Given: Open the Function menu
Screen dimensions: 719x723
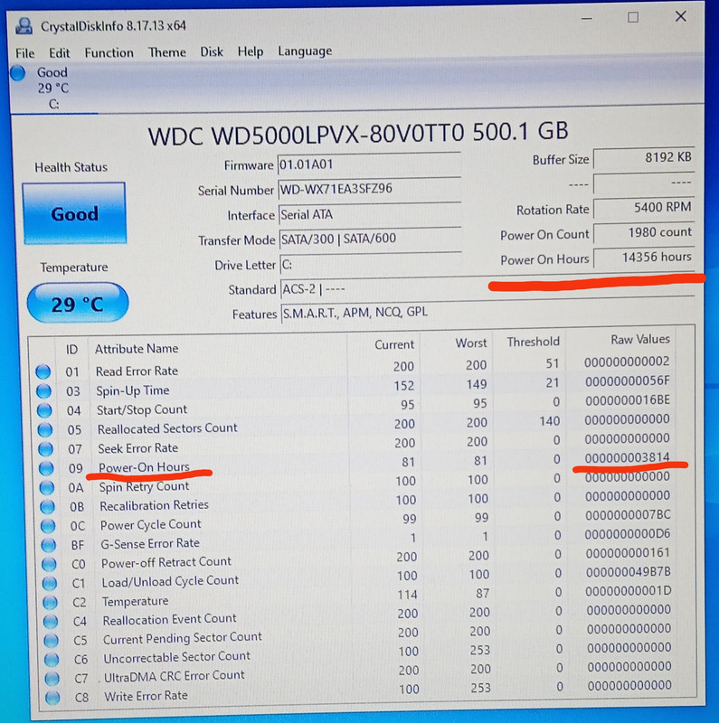Looking at the screenshot, I should point(109,52).
